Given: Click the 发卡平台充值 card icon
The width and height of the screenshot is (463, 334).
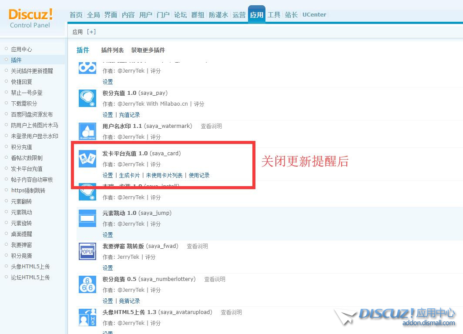Looking at the screenshot, I should (87, 159).
